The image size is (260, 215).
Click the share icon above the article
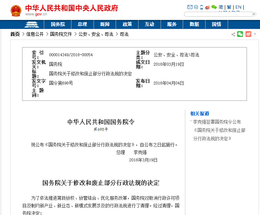(x=233, y=34)
